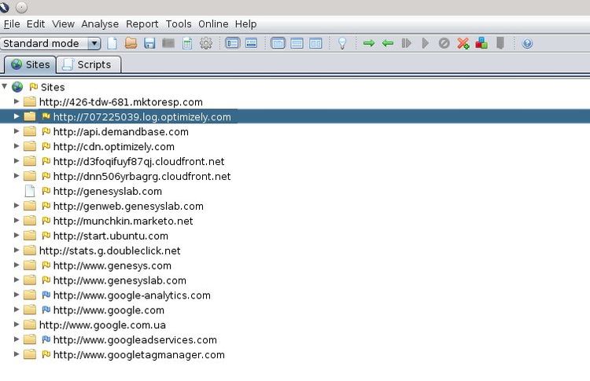Image resolution: width=590 pixels, height=381 pixels.
Task: Select http://www.google-analytics.com entry
Action: 131,295
